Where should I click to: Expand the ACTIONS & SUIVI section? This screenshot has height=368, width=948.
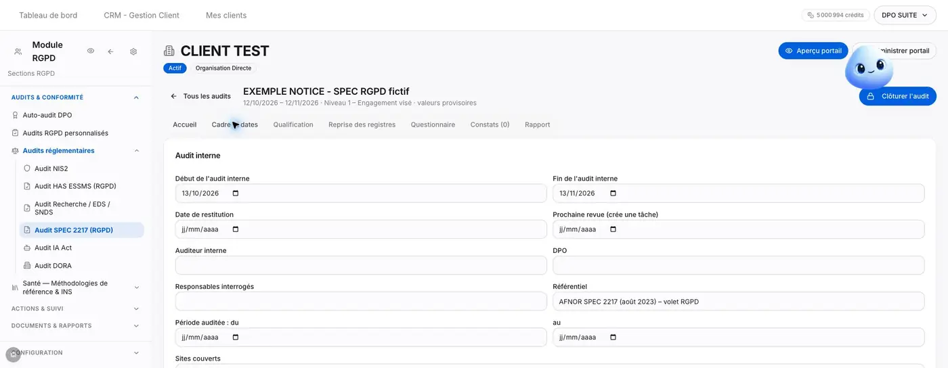click(x=136, y=308)
